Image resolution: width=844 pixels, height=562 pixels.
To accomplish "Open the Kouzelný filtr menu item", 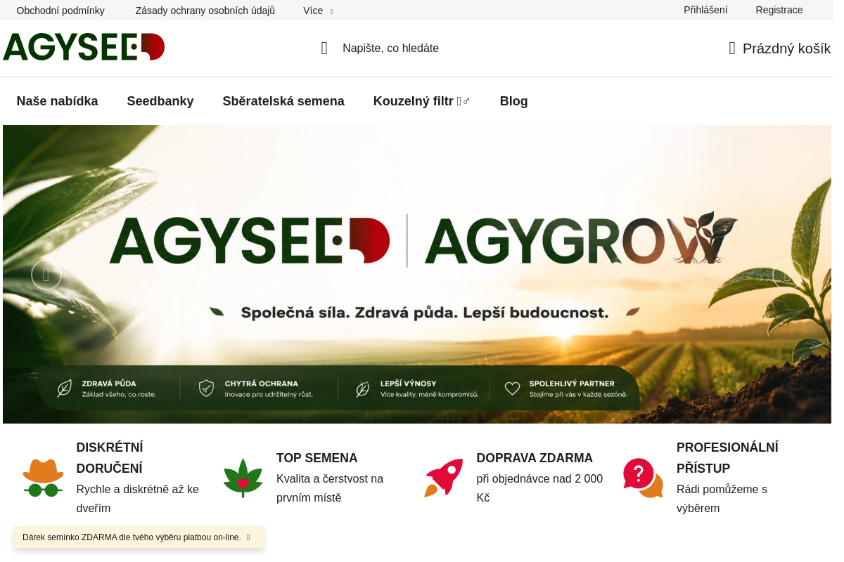I will (x=421, y=101).
